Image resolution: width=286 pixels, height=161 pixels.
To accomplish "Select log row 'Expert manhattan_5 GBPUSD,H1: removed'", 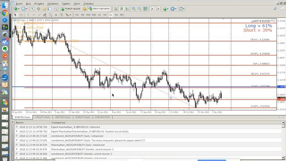I will coord(148,127).
